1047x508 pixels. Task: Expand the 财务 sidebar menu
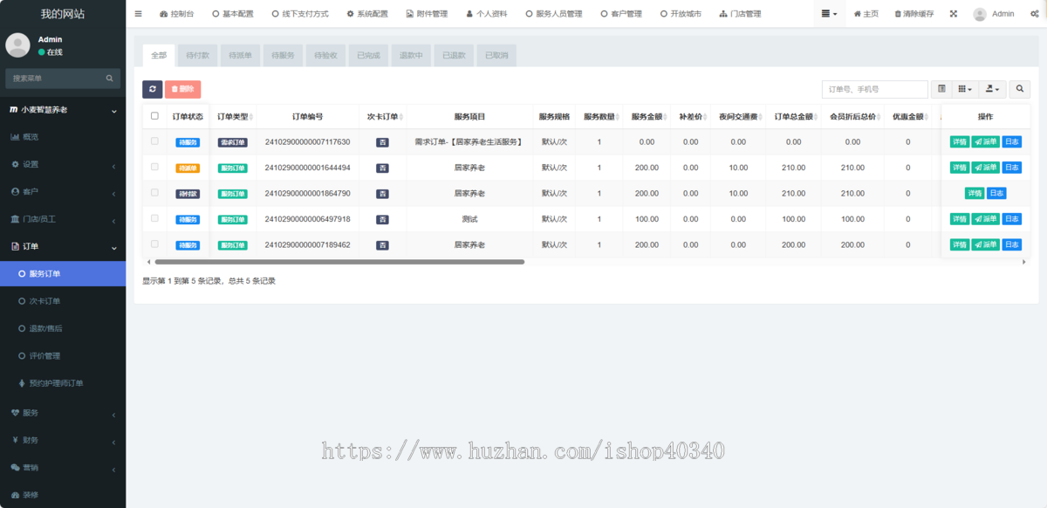63,440
